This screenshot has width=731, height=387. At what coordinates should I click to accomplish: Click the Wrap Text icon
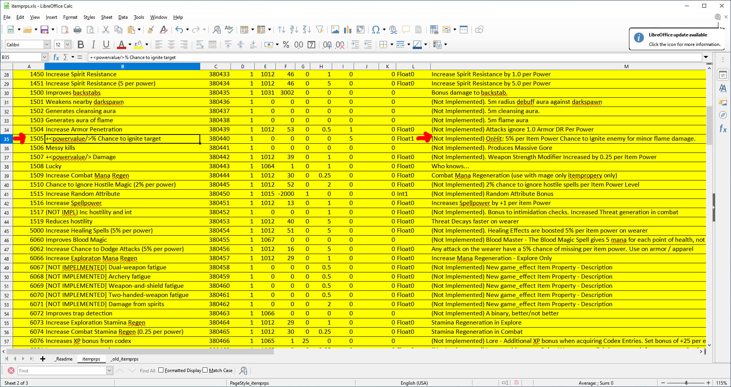[x=199, y=44]
